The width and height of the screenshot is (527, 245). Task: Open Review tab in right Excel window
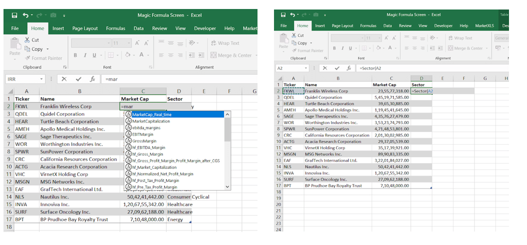(x=405, y=25)
